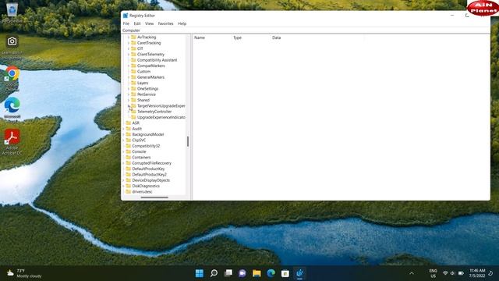Expand the CompatMarkers key
The image size is (499, 281).
click(129, 66)
